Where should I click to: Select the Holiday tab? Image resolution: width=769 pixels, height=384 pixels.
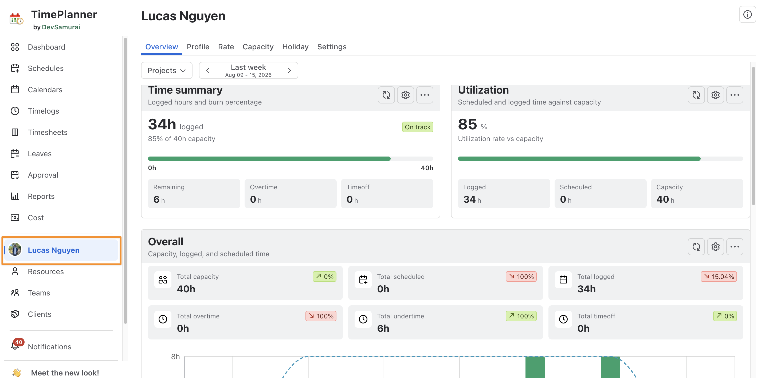click(x=295, y=47)
